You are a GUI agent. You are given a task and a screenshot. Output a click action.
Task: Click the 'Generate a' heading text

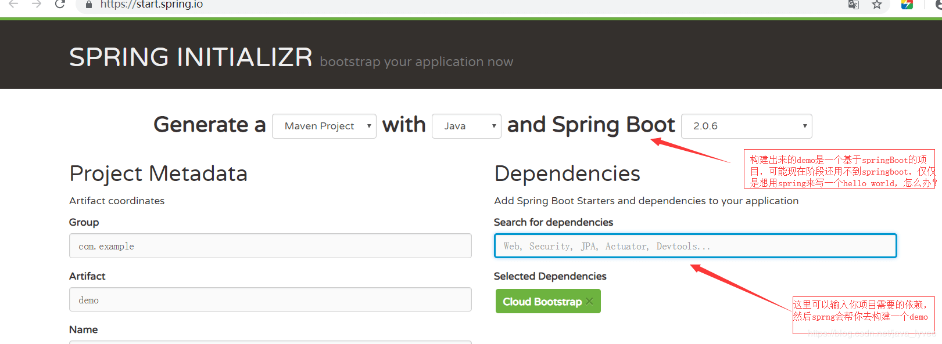(210, 125)
